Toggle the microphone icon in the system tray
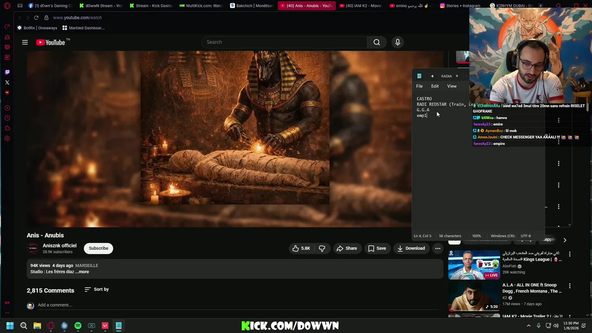592x333 pixels. coord(538,326)
